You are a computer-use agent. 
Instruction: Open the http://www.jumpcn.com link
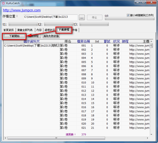[x=22, y=10]
